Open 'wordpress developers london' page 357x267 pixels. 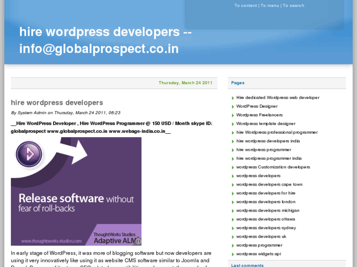click(x=266, y=202)
